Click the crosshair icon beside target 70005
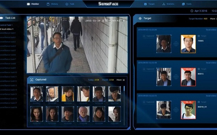The height and width of the screenshot is (135, 217). (176, 44)
